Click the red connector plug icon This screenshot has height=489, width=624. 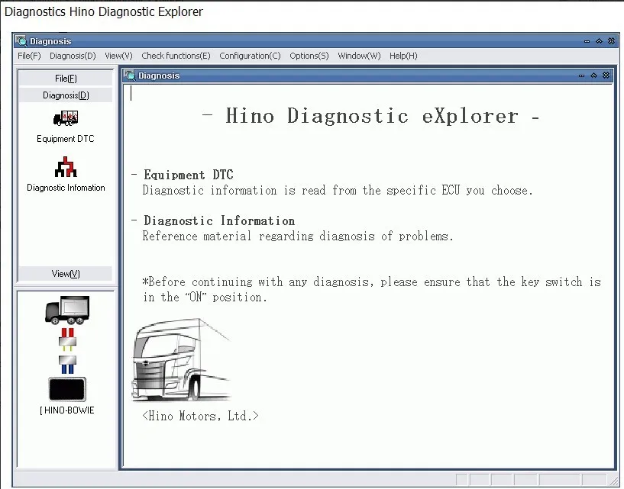point(67,339)
